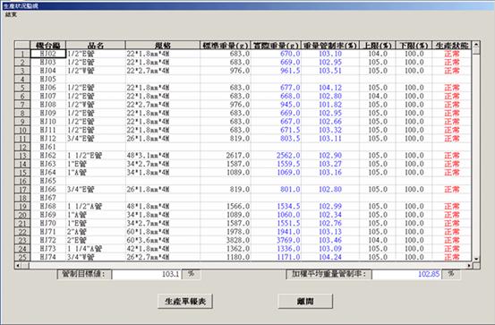Select machine cell HJ74
This screenshot has width=495, height=325.
[48, 257]
